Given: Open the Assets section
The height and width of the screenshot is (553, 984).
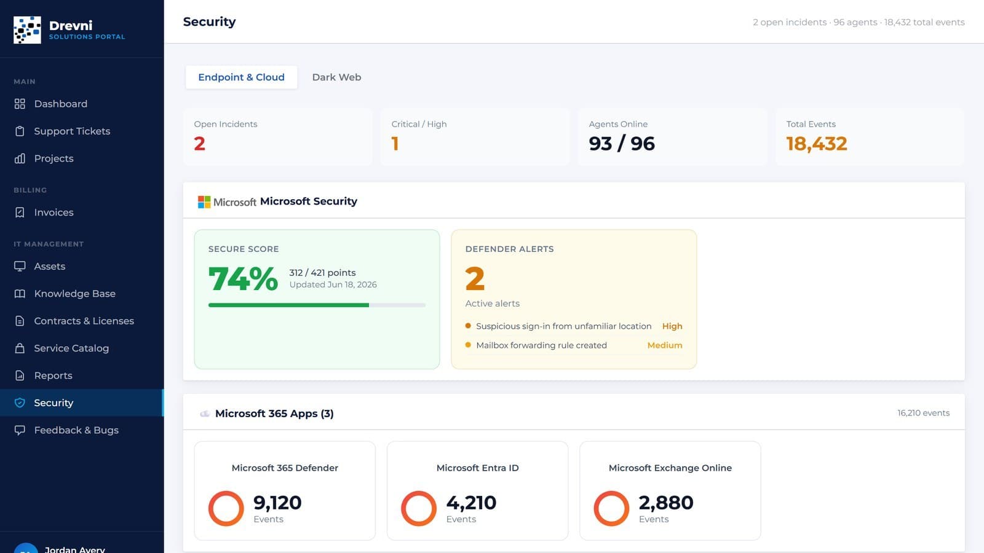Looking at the screenshot, I should point(82,267).
